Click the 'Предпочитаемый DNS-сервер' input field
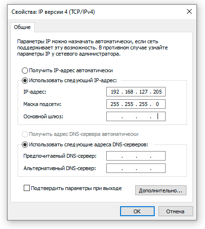Image resolution: width=205 pixels, height=229 pixels. [136, 156]
